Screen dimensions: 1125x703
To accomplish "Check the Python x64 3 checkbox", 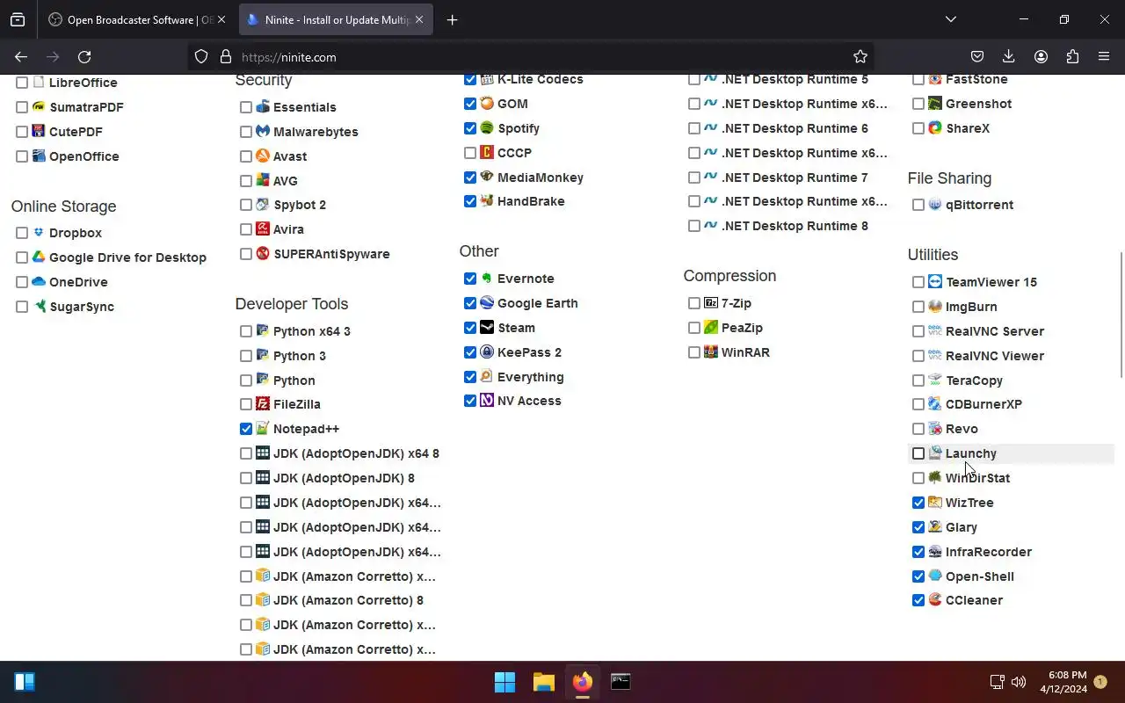I will click(x=246, y=330).
